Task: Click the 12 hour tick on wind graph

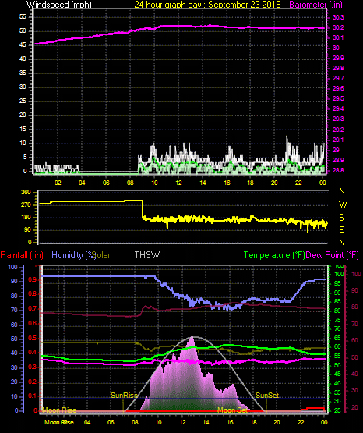Action: [x=178, y=183]
